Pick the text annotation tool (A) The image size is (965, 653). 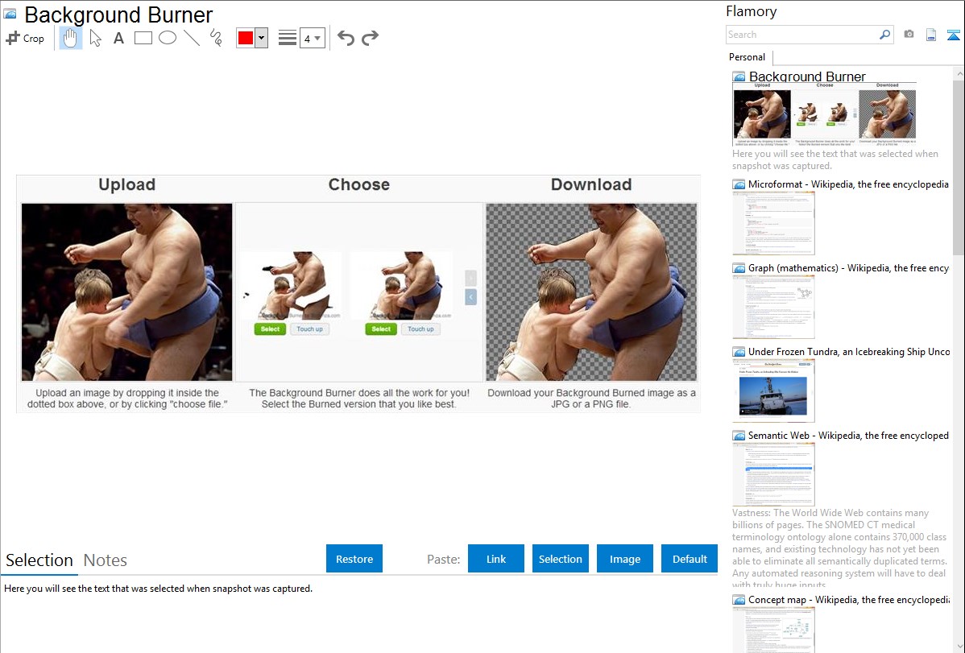118,38
